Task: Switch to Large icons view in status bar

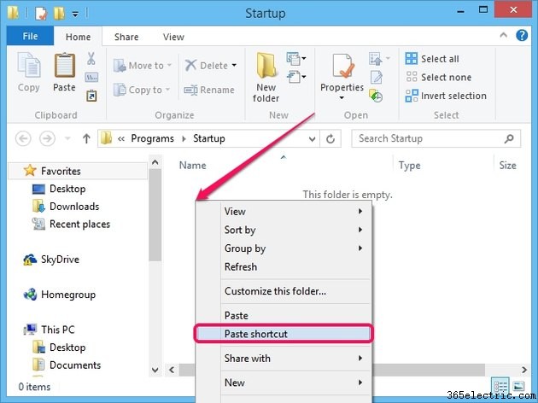Action: tap(518, 387)
